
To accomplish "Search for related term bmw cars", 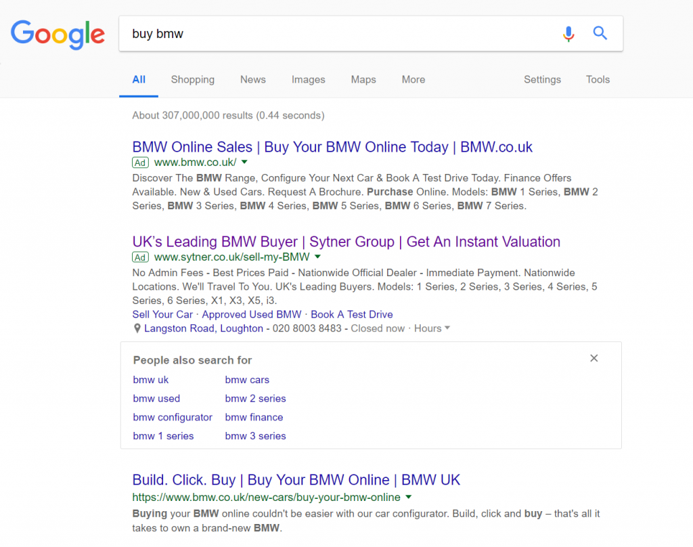I will tap(247, 380).
